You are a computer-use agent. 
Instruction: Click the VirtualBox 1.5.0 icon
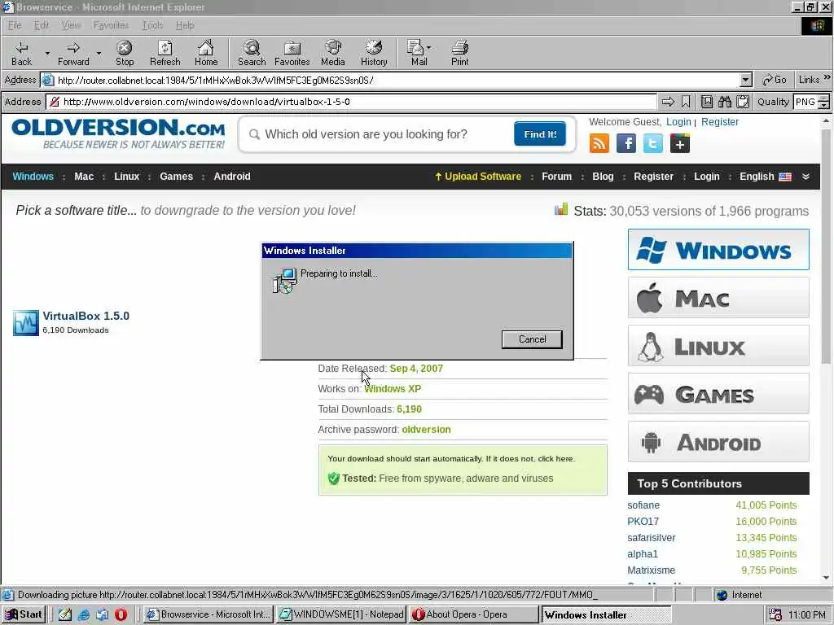coord(25,322)
